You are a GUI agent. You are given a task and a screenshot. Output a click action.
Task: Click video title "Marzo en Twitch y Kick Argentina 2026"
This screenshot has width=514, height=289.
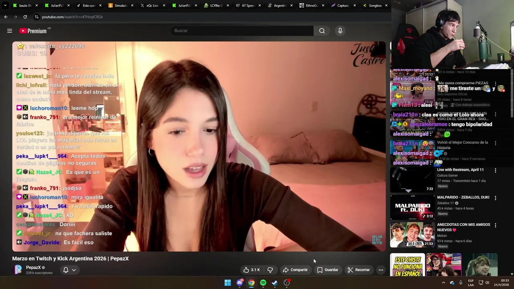[70, 258]
